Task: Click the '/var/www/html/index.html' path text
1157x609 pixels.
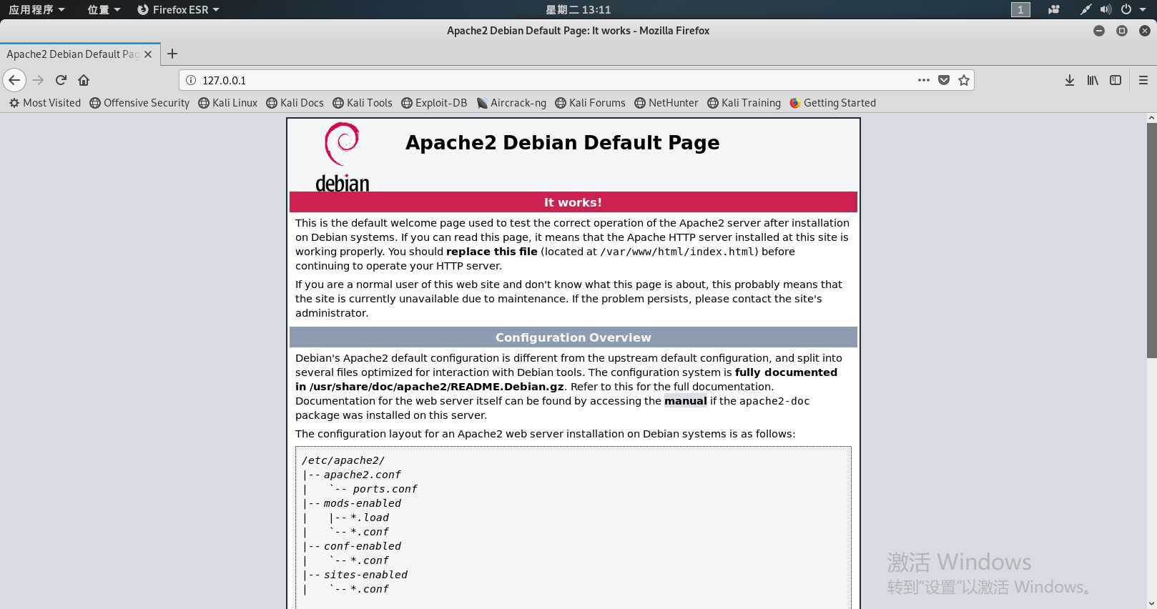Action: point(679,252)
